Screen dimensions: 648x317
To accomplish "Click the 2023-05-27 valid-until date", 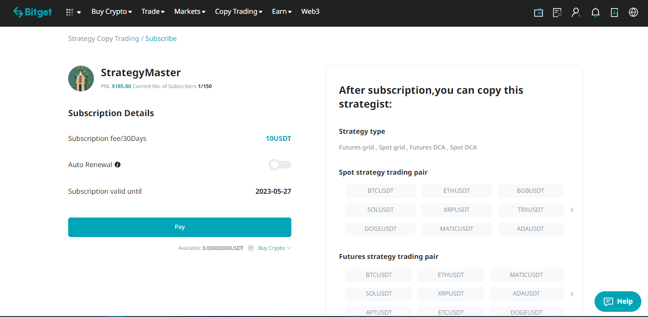I will click(x=273, y=191).
